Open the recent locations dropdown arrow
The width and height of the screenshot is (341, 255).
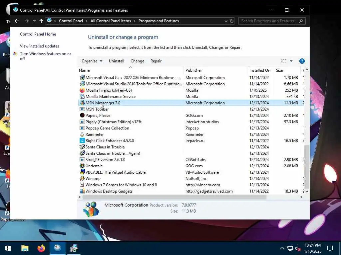(x=34, y=21)
